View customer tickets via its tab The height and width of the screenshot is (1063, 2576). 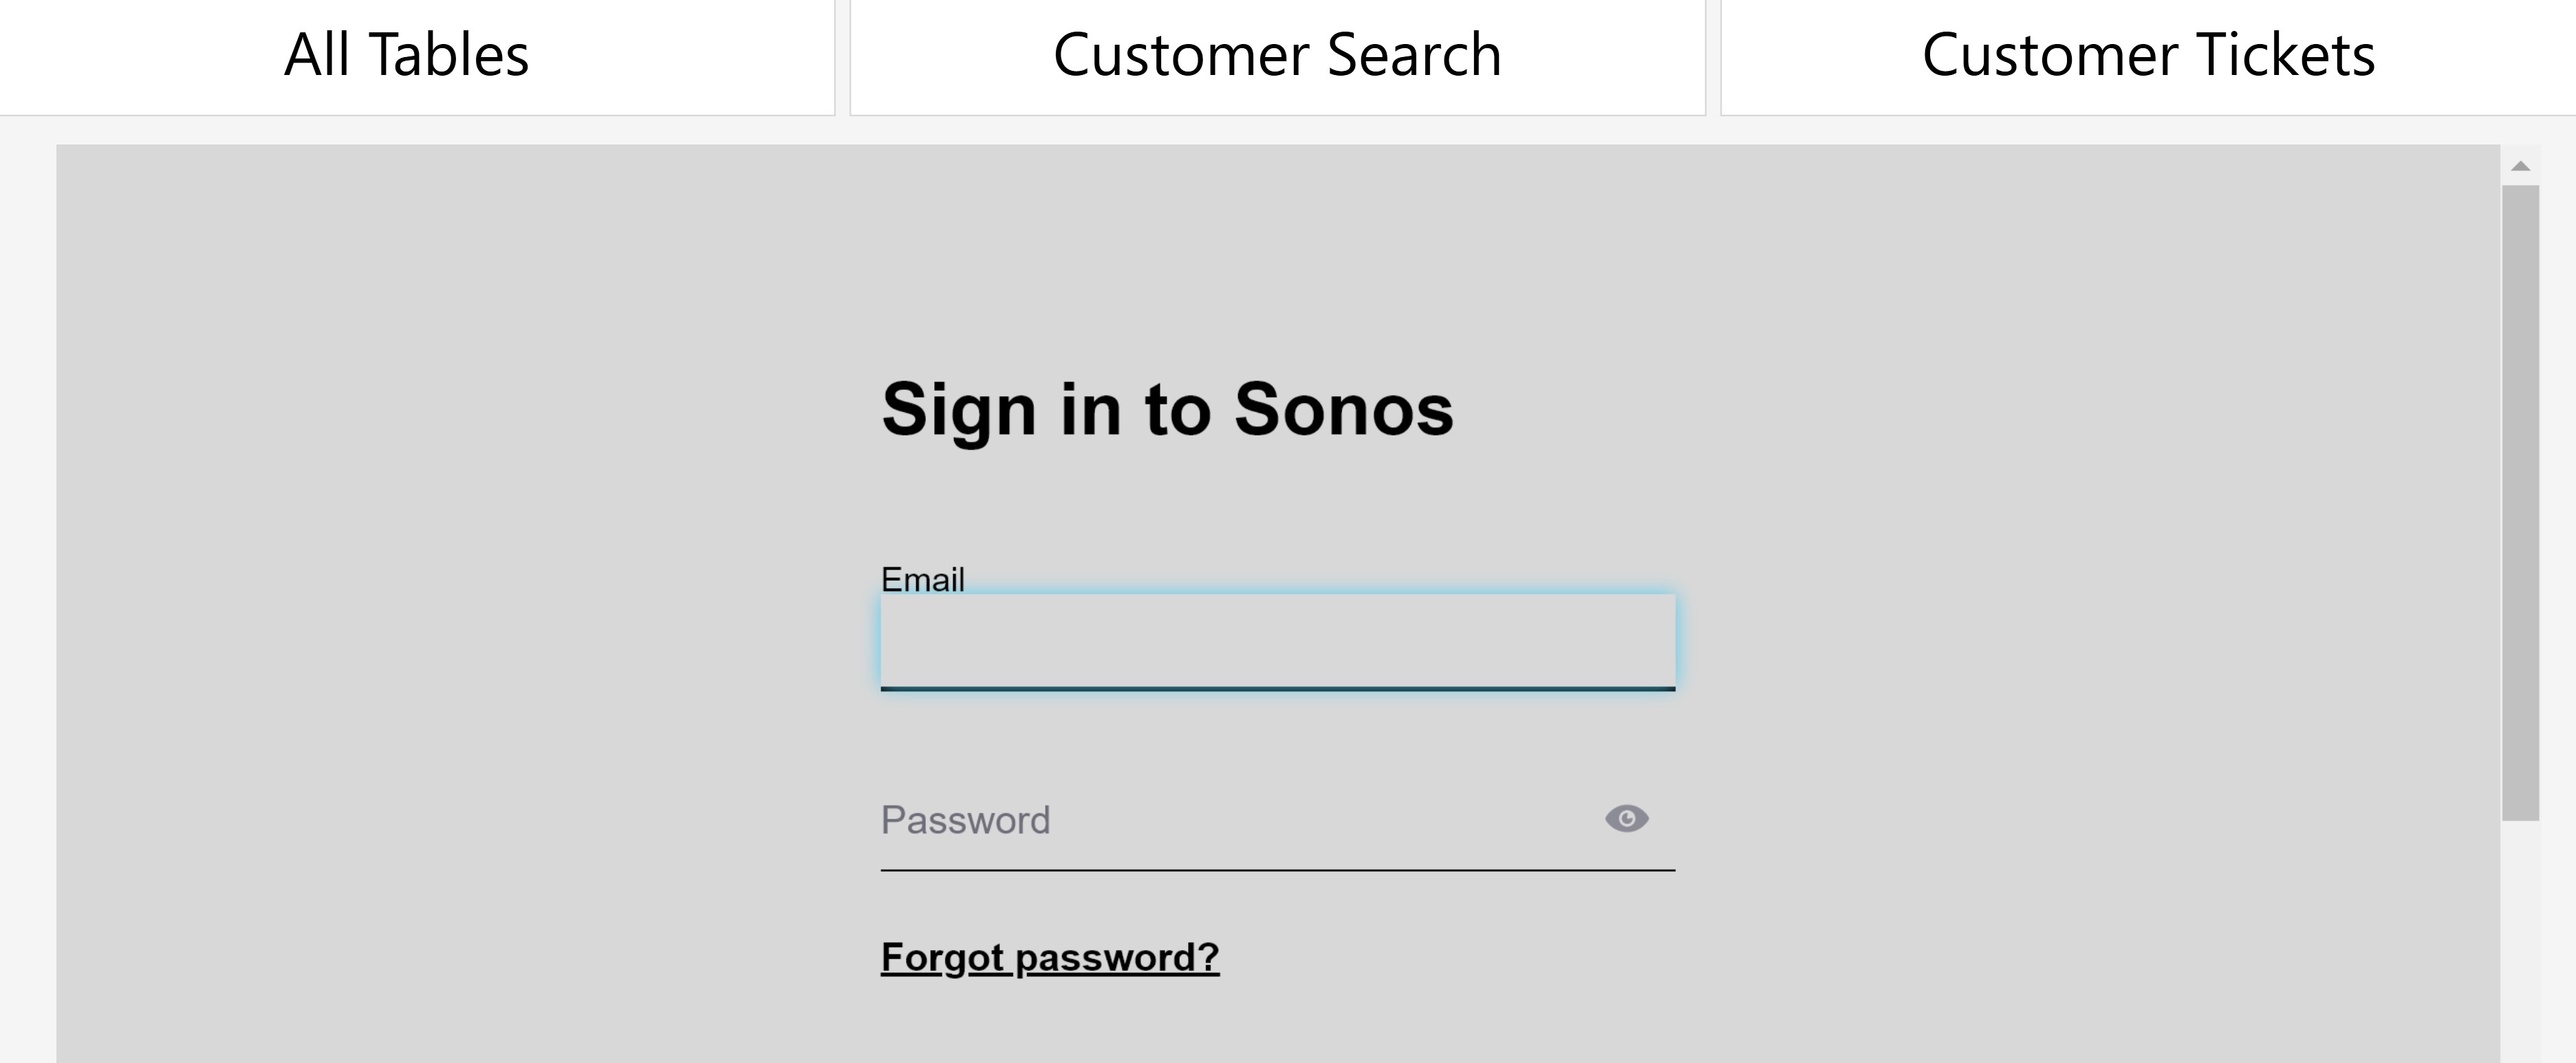click(2148, 55)
